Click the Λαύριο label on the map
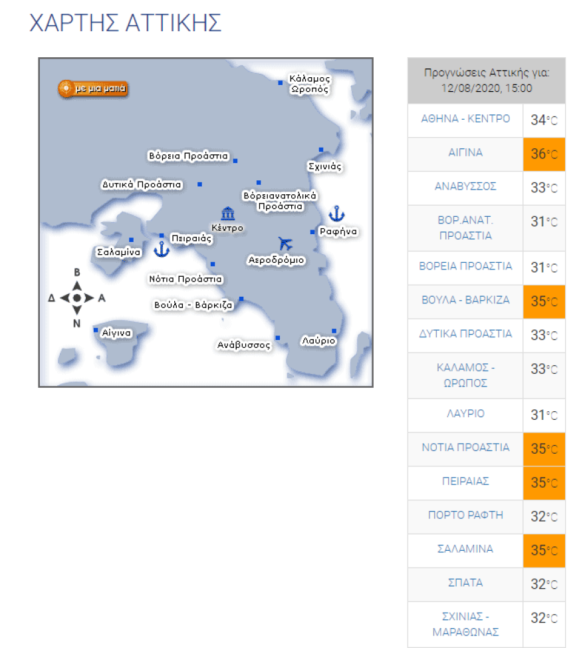The width and height of the screenshot is (585, 648). click(318, 341)
